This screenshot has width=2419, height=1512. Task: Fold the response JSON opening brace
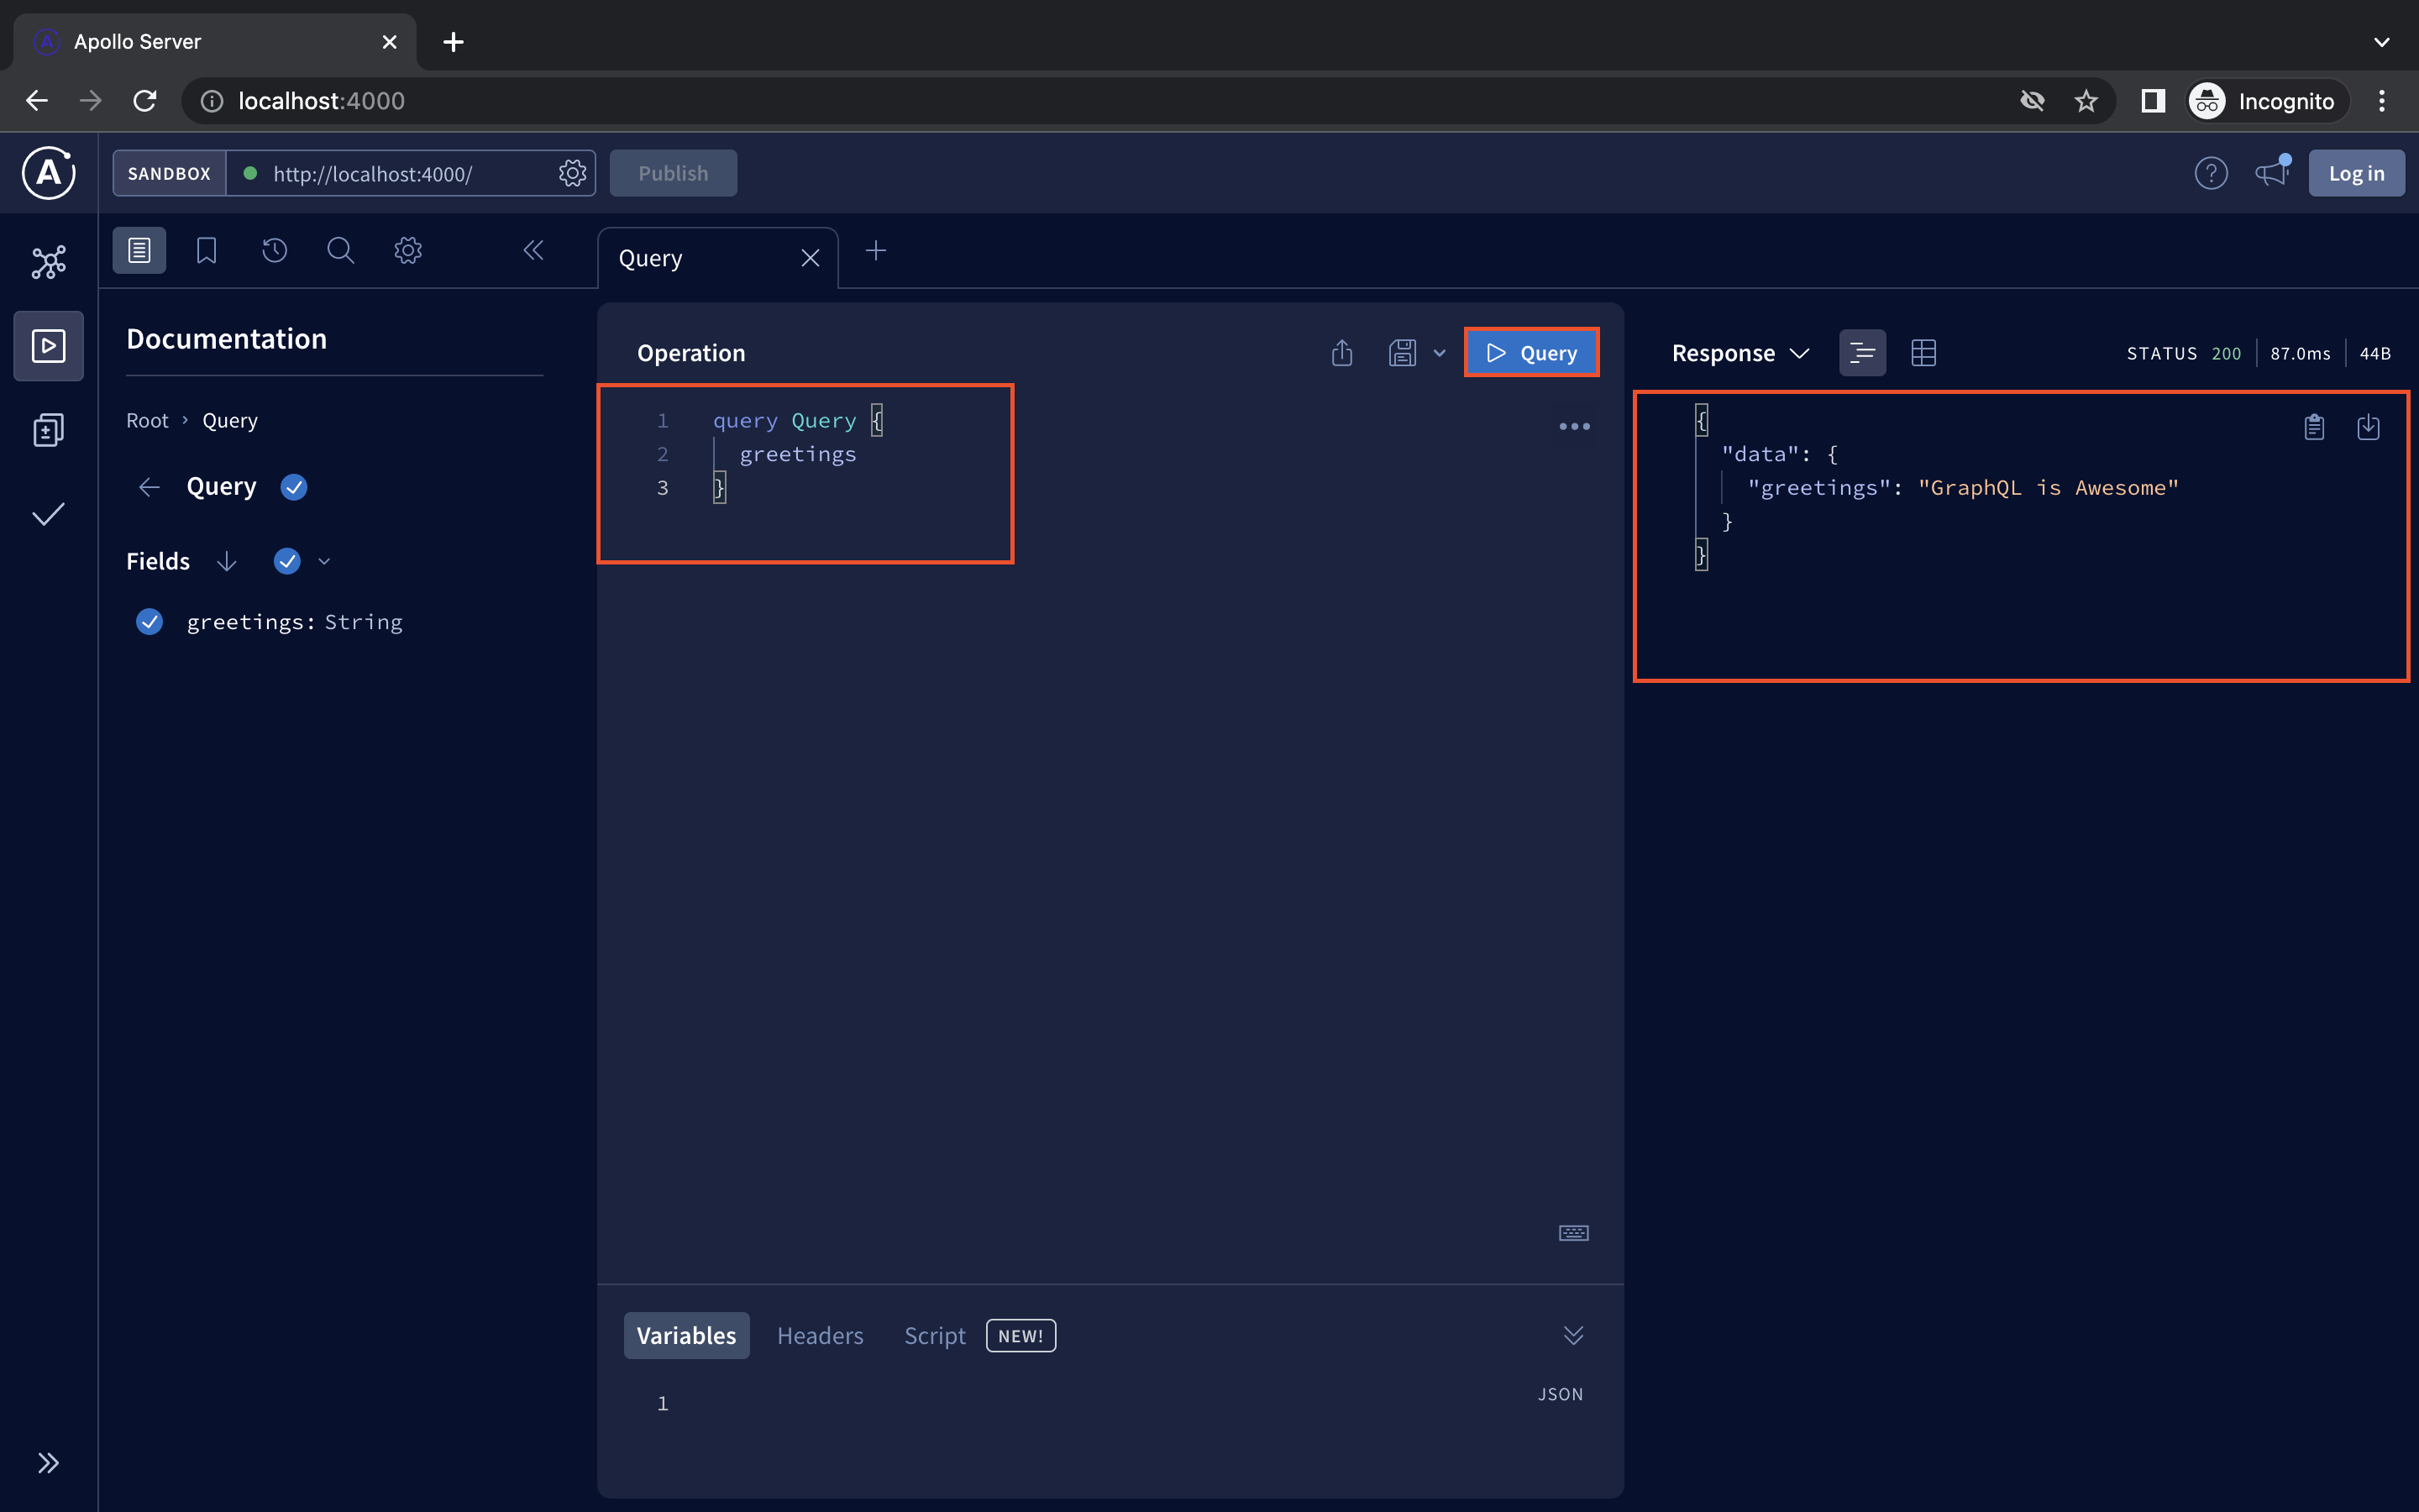click(1702, 419)
